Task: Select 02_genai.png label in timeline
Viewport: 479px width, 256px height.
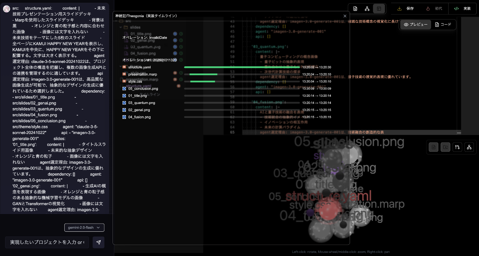Action: pyautogui.click(x=139, y=110)
